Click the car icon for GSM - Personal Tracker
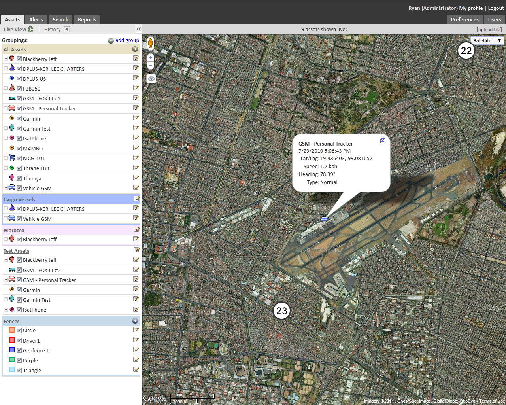 (11, 108)
